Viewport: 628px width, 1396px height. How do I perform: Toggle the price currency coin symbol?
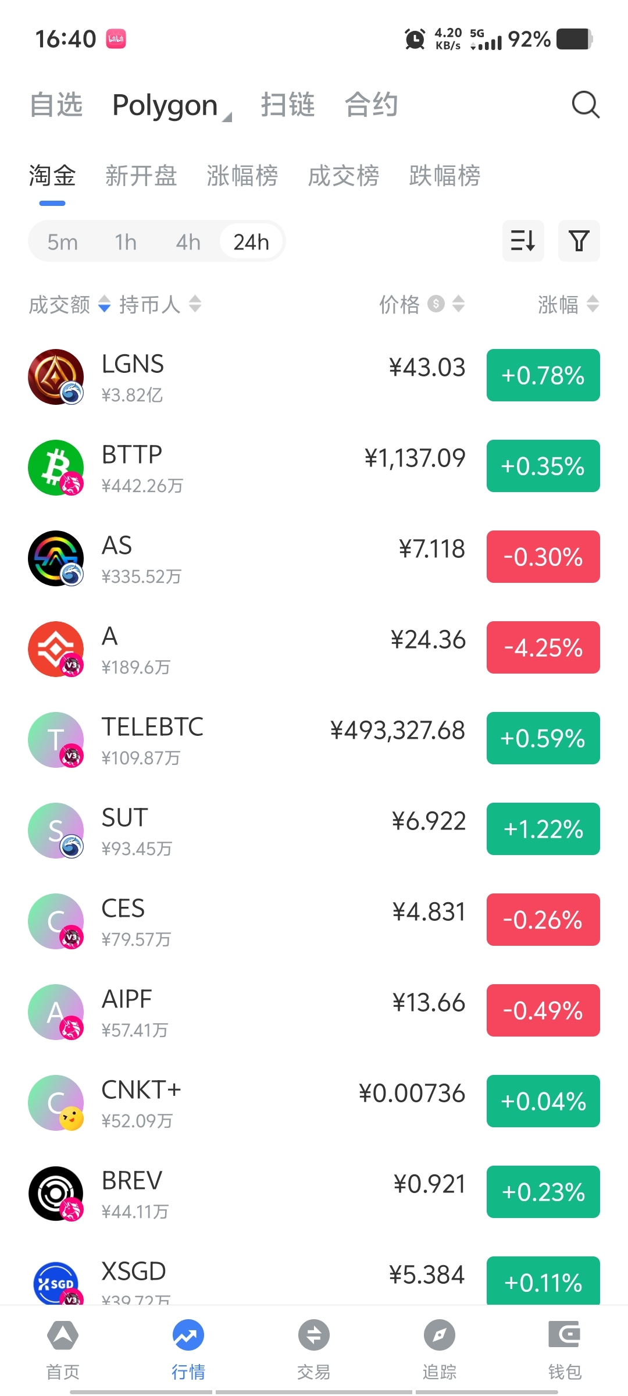pos(436,304)
